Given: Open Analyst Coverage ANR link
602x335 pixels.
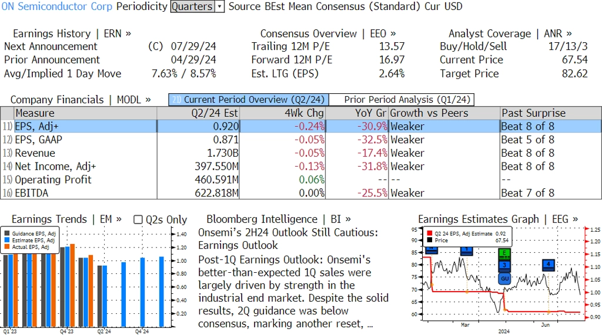Looking at the screenshot, I should [510, 33].
